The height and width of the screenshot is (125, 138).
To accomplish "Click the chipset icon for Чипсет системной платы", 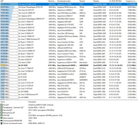I will click(x=1, y=123).
